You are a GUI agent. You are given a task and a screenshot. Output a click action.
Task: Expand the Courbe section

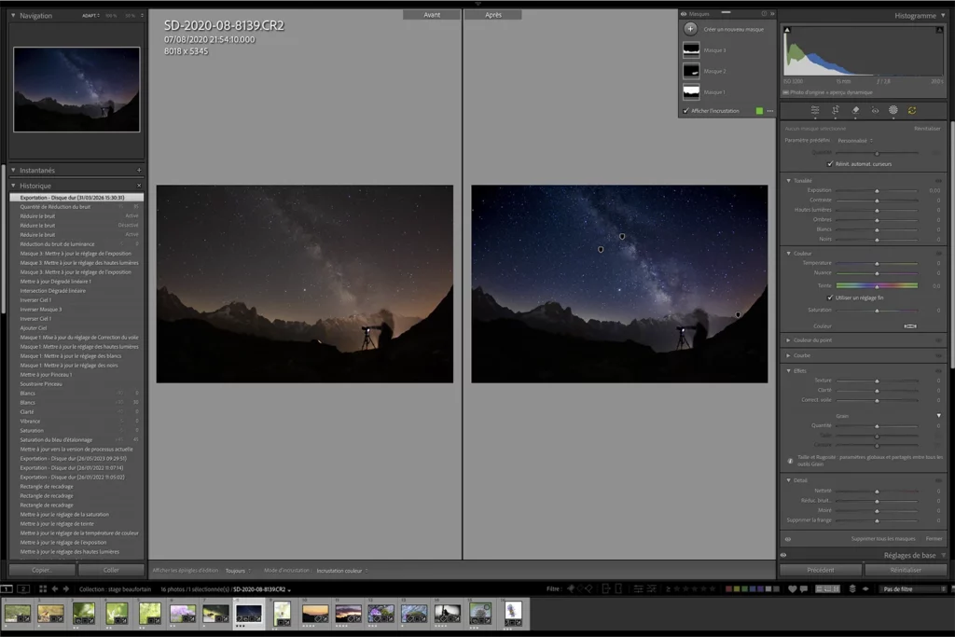(788, 355)
